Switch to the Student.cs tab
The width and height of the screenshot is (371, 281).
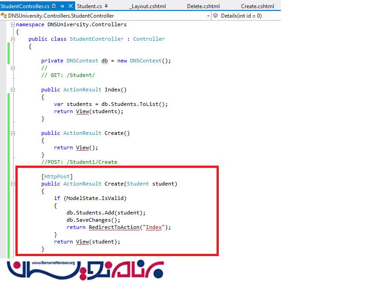click(89, 6)
